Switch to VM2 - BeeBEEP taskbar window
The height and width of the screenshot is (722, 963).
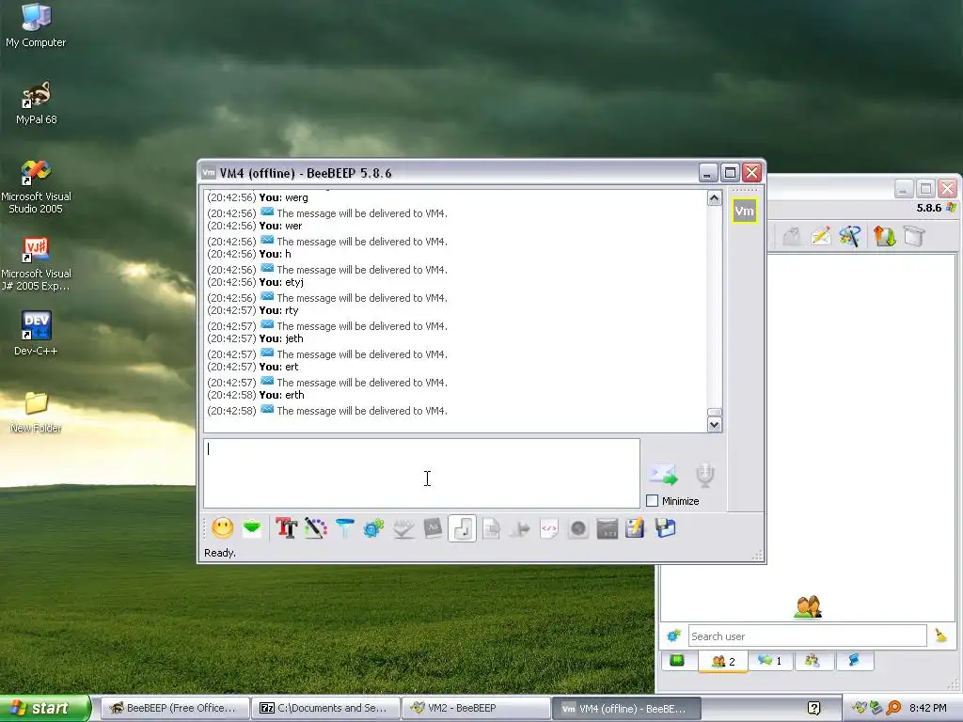tap(476, 708)
